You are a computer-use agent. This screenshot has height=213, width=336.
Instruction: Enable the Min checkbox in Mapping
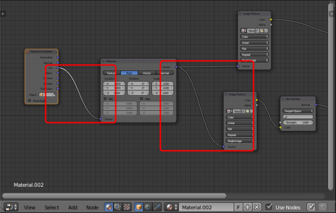[x=105, y=99]
